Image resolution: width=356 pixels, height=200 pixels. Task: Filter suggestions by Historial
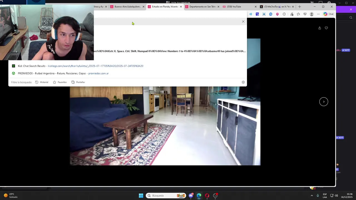(x=42, y=82)
